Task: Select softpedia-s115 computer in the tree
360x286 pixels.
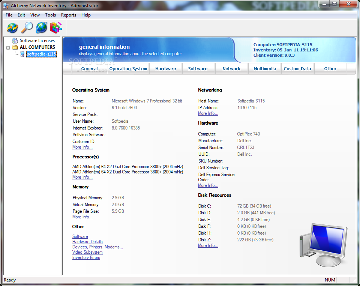Action: tap(41, 54)
